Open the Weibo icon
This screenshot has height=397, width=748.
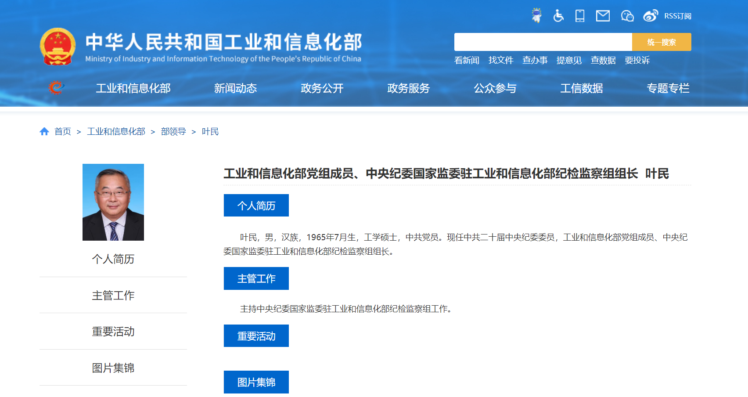[x=650, y=16]
